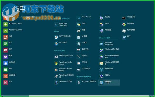The height and width of the screenshot is (97, 155).
Task: Open Windows Reader app
Action: click(x=13, y=18)
